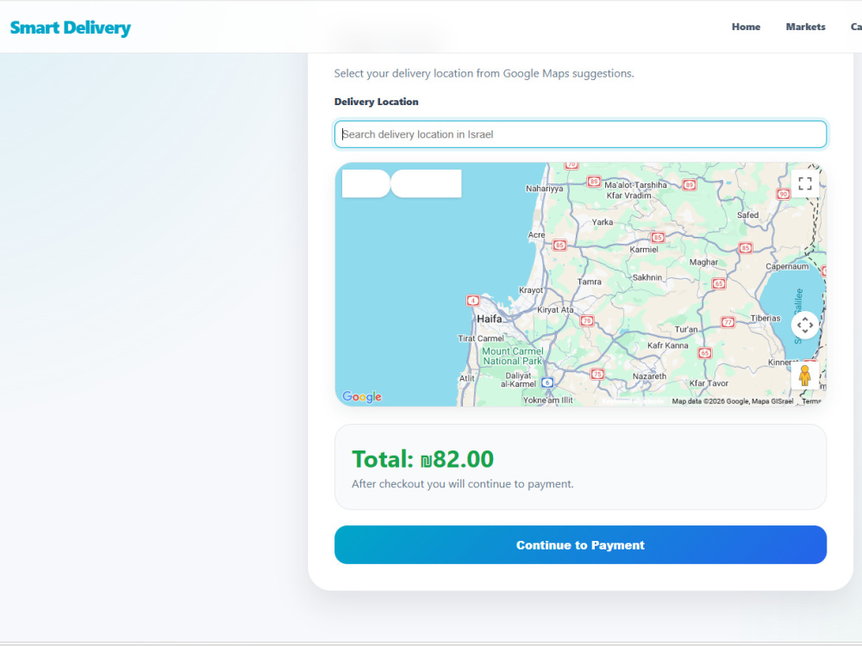Click Continue to Payment button
Viewport: 862px width, 646px height.
[580, 545]
